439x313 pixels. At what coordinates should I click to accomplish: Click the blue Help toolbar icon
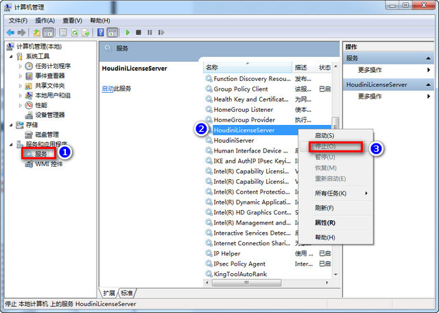[x=101, y=32]
